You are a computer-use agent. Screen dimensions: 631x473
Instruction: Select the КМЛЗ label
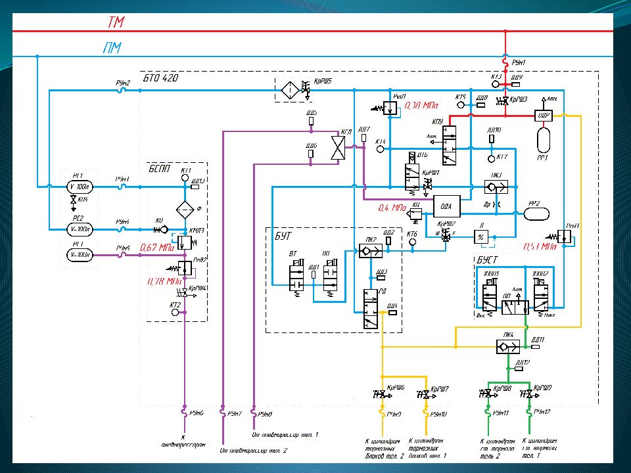tap(197, 231)
